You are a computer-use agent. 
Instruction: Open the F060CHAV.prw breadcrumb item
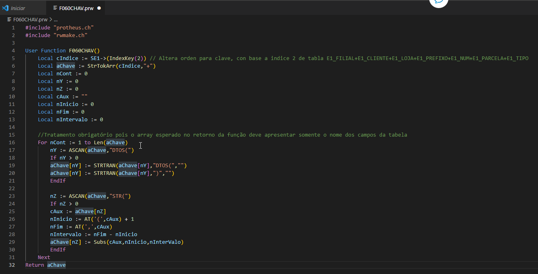tap(30, 19)
